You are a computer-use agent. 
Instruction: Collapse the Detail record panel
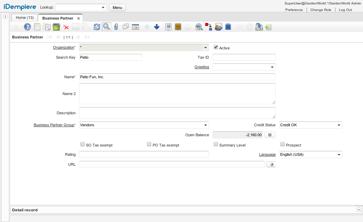click(359, 210)
